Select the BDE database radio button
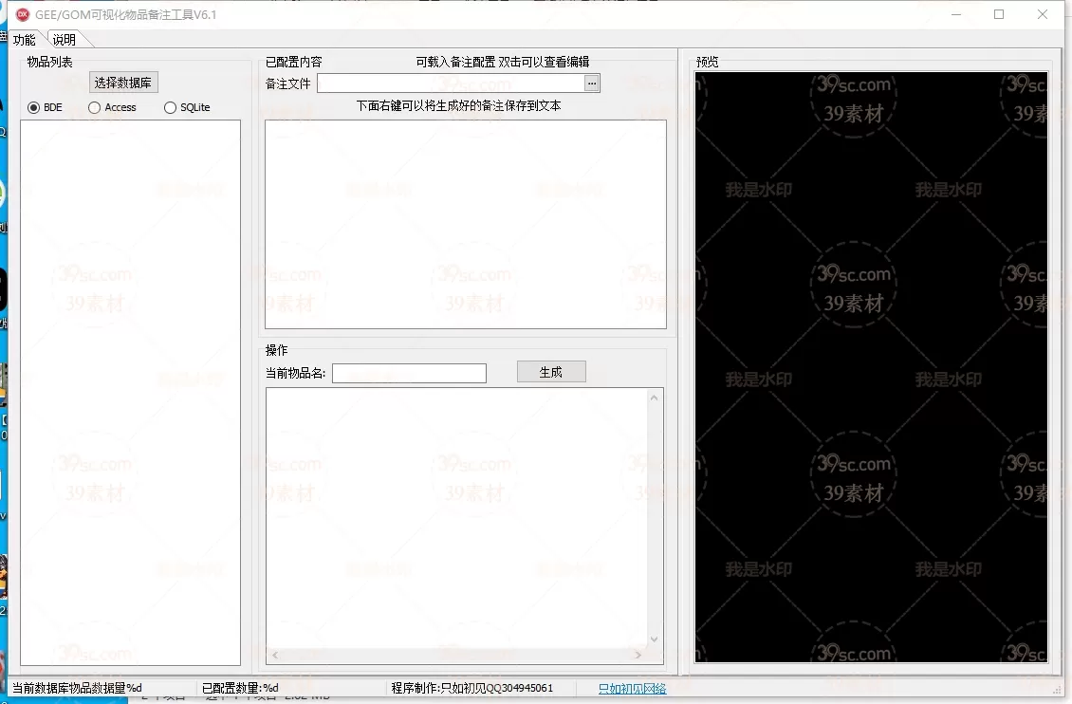Screen dimensions: 1072x704 tap(34, 107)
